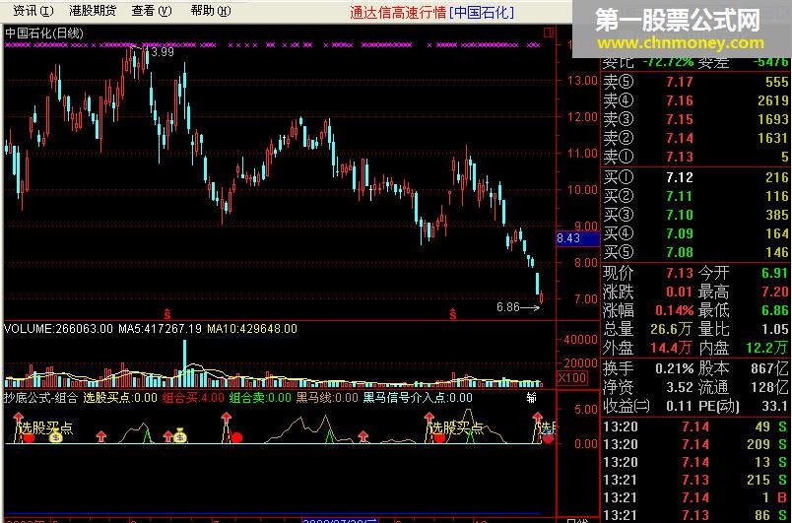Click the 买③ 7.10 order row
Viewport: 792px width, 523px height.
695,215
